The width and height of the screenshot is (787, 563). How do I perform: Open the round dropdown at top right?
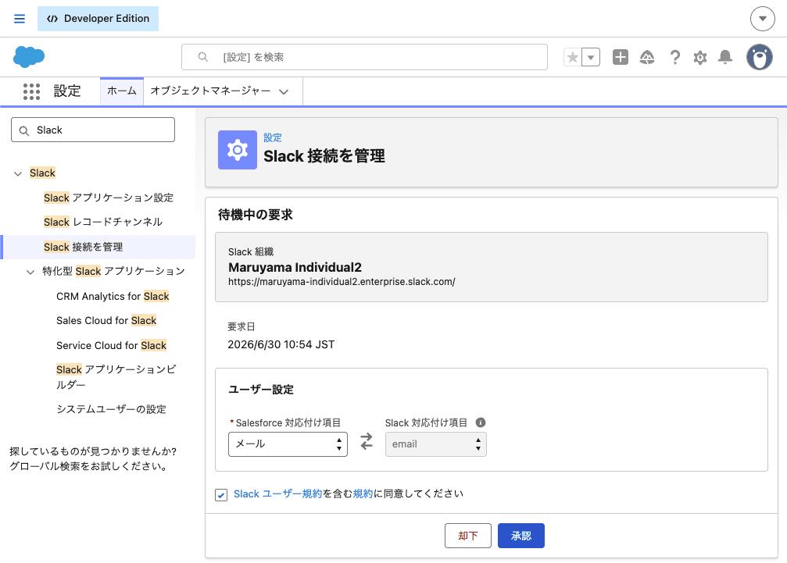(x=763, y=19)
